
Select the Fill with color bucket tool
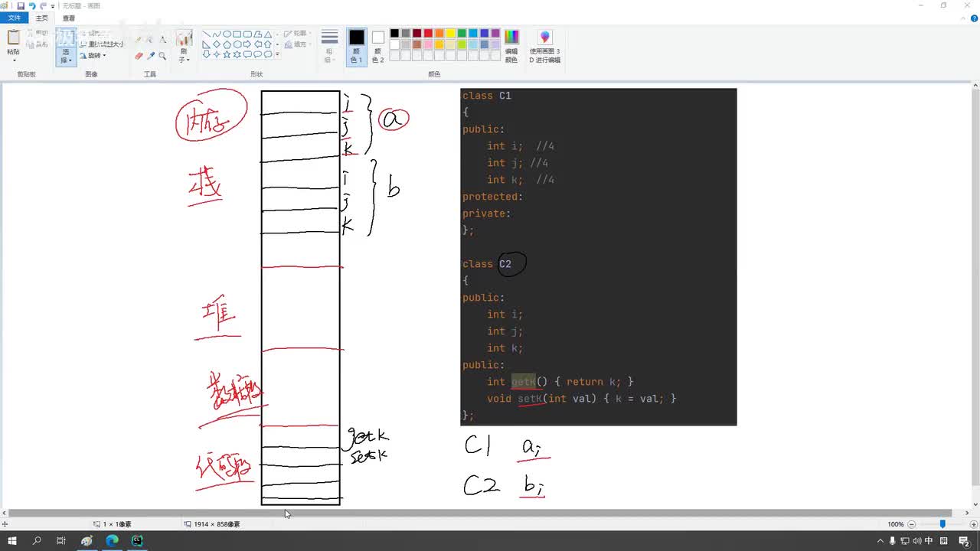click(x=150, y=39)
